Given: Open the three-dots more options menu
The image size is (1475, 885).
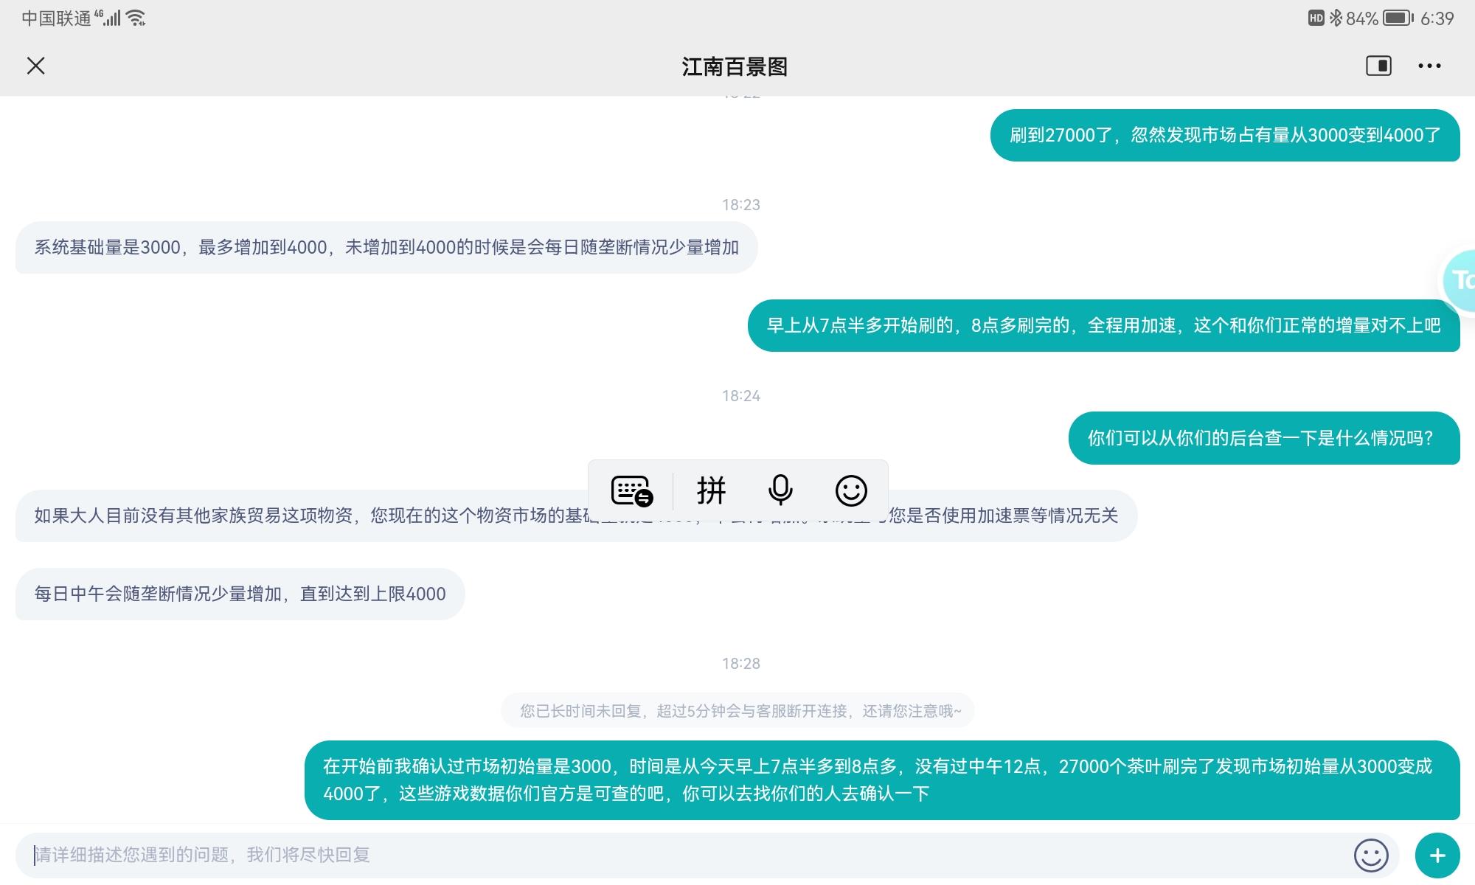Looking at the screenshot, I should 1429,66.
